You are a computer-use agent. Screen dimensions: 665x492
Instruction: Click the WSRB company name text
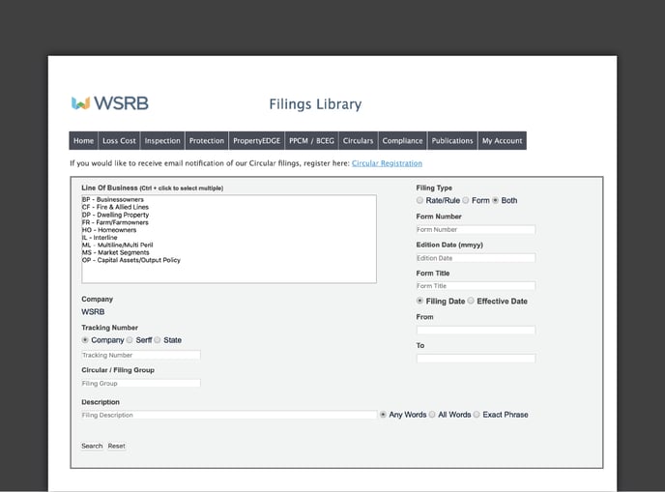pyautogui.click(x=93, y=312)
